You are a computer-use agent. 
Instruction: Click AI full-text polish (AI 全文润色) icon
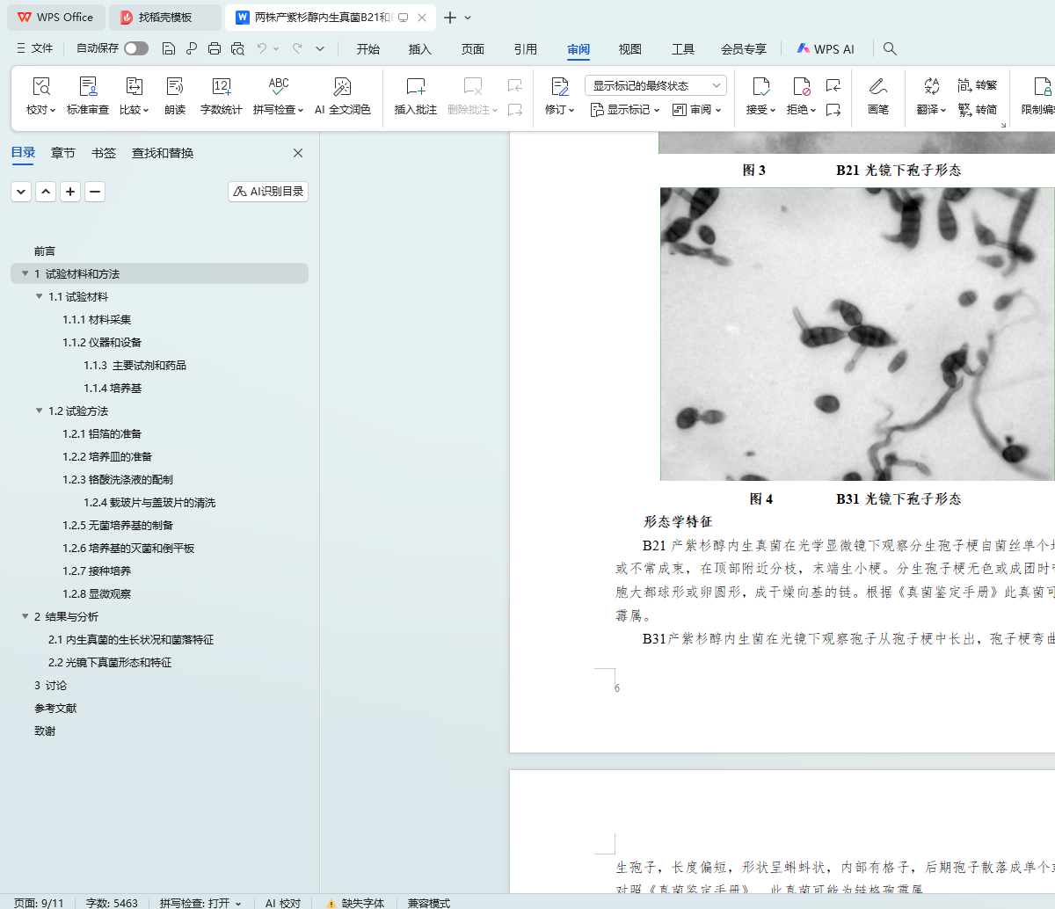(342, 87)
